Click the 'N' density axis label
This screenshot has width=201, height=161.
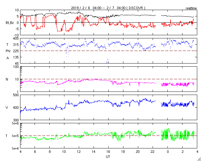7,79
